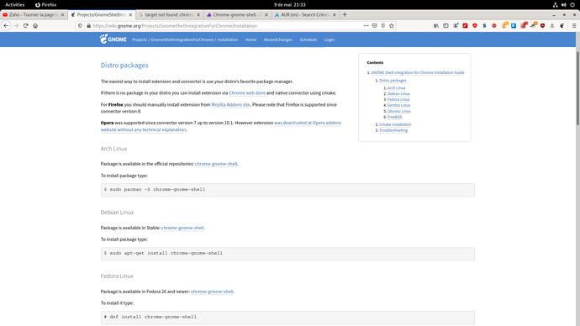The image size is (580, 326).
Task: Open page actions three-dots menu
Action: pos(366,26)
